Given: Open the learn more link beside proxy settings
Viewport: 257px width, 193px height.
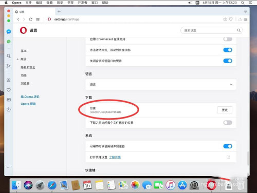Looking at the screenshot, I should tap(115, 157).
